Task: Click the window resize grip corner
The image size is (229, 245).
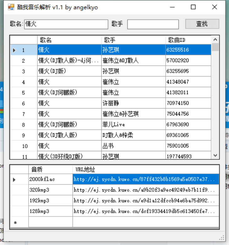Action: (222, 238)
